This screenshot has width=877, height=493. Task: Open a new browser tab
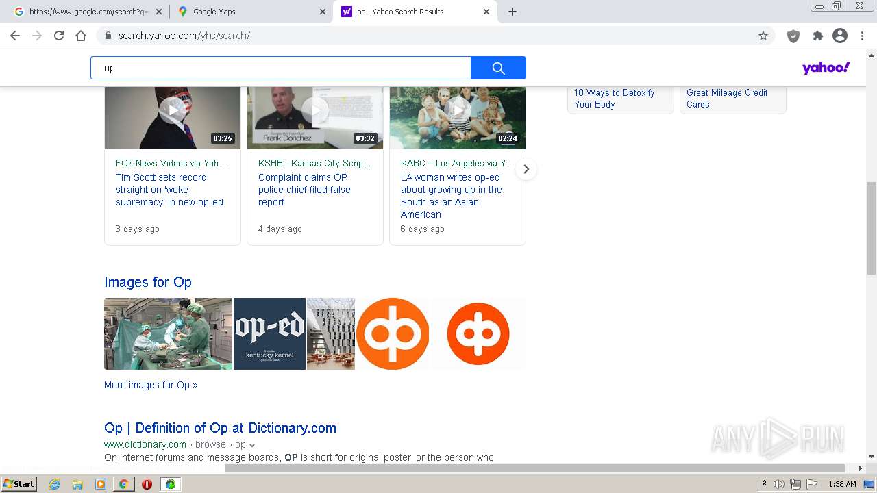click(512, 12)
